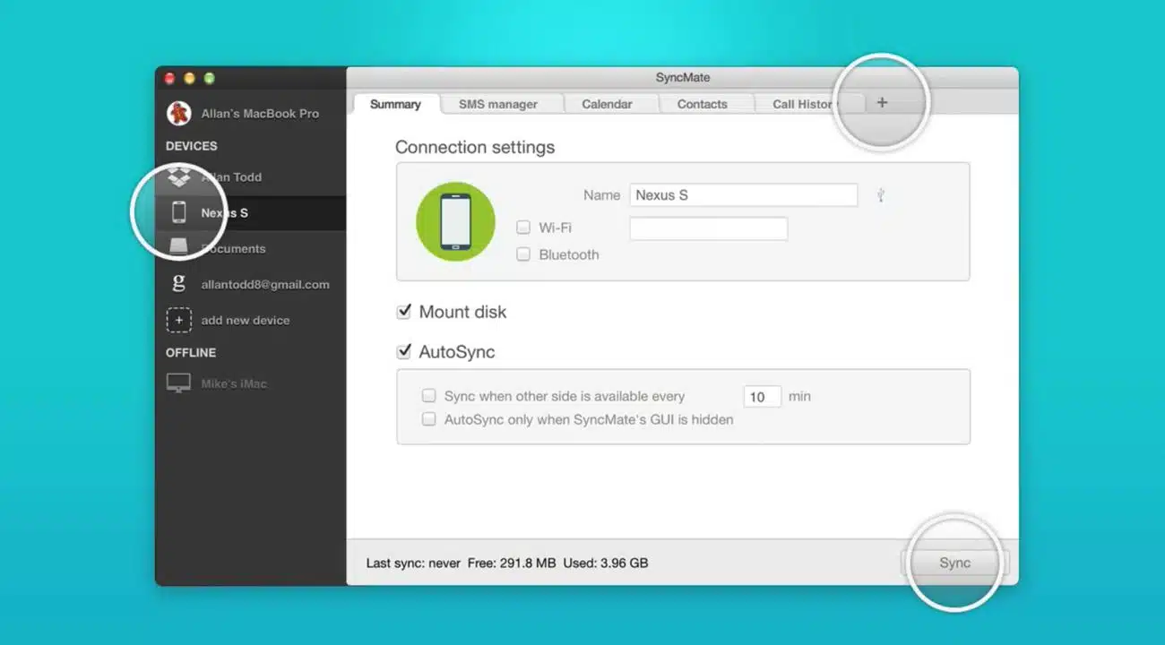Click the SyncMate window title

click(x=683, y=78)
